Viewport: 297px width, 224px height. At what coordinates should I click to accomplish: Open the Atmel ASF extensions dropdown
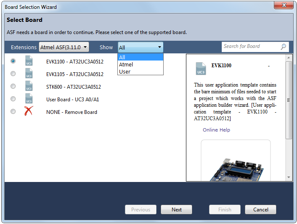point(64,47)
